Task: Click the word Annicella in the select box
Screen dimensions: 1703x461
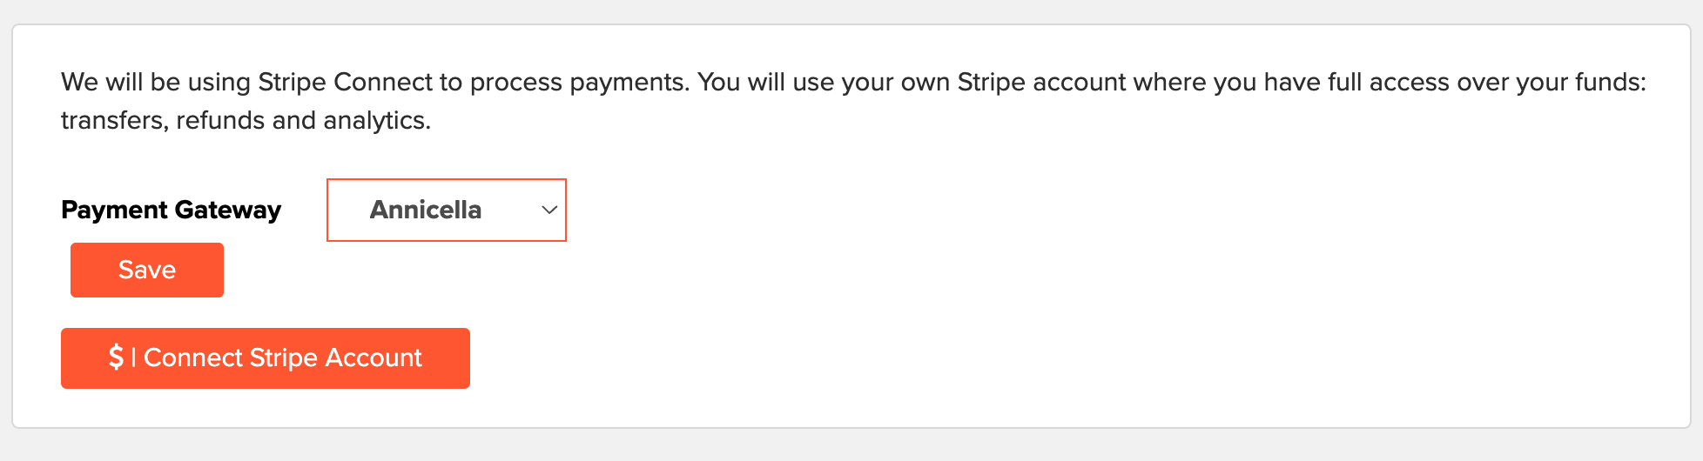Action: [425, 210]
